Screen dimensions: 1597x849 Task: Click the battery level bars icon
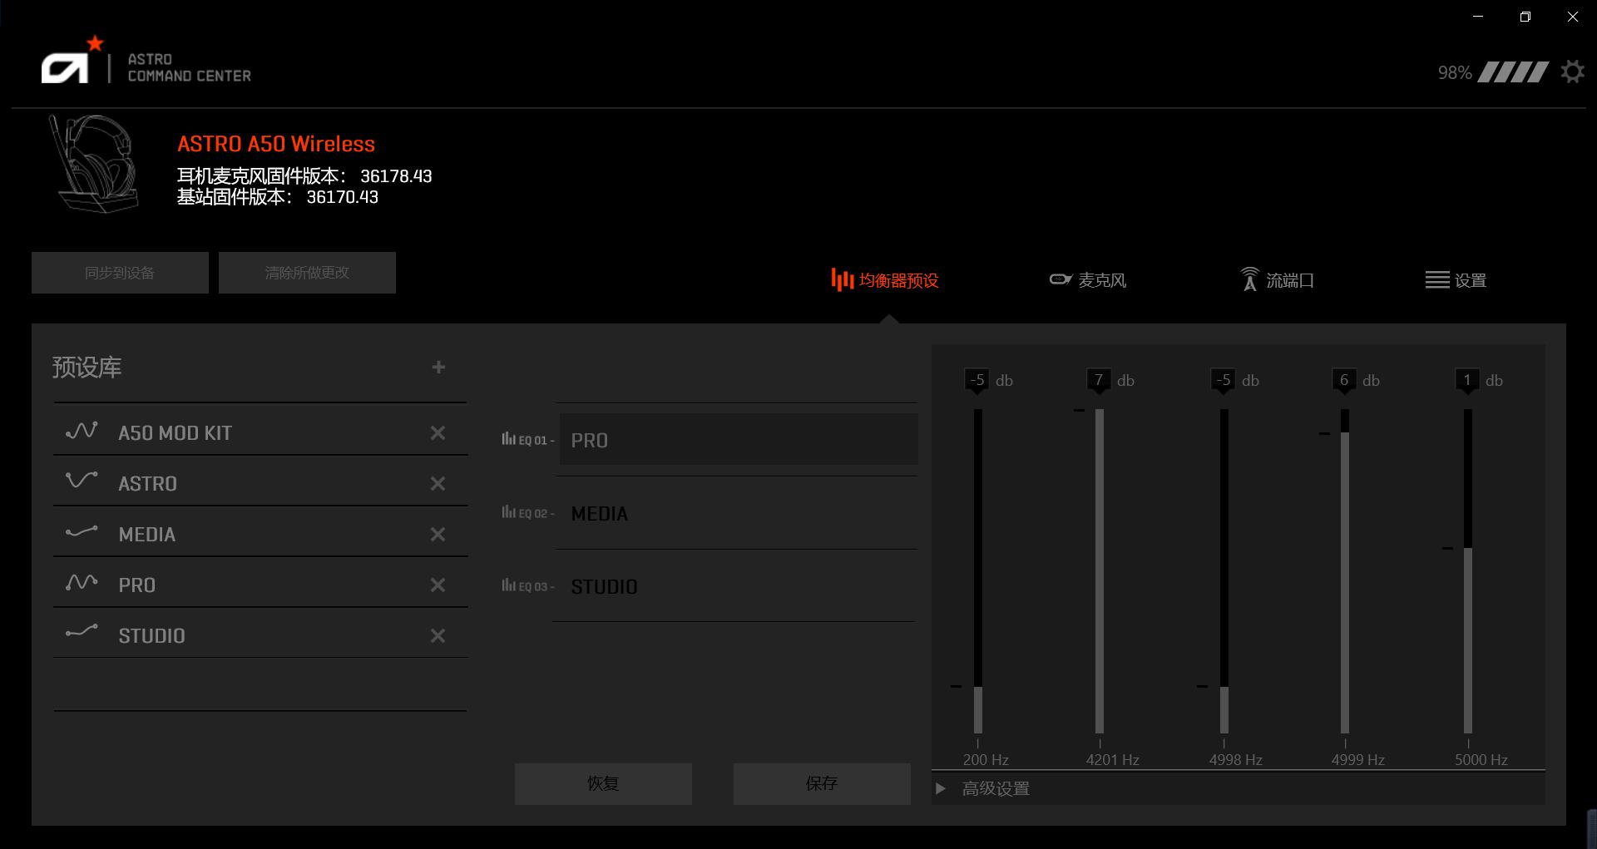pyautogui.click(x=1513, y=72)
